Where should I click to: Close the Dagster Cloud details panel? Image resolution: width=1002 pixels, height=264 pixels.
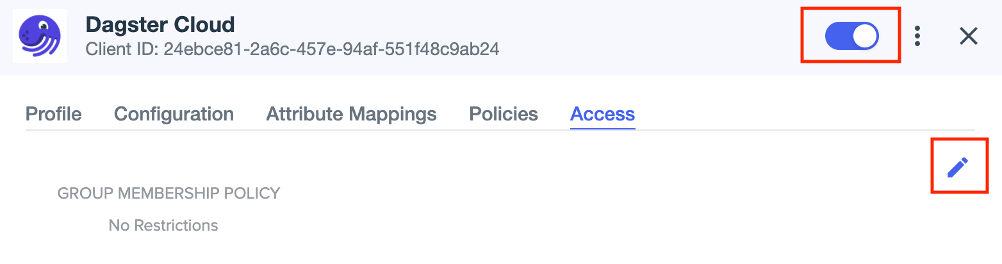click(968, 37)
